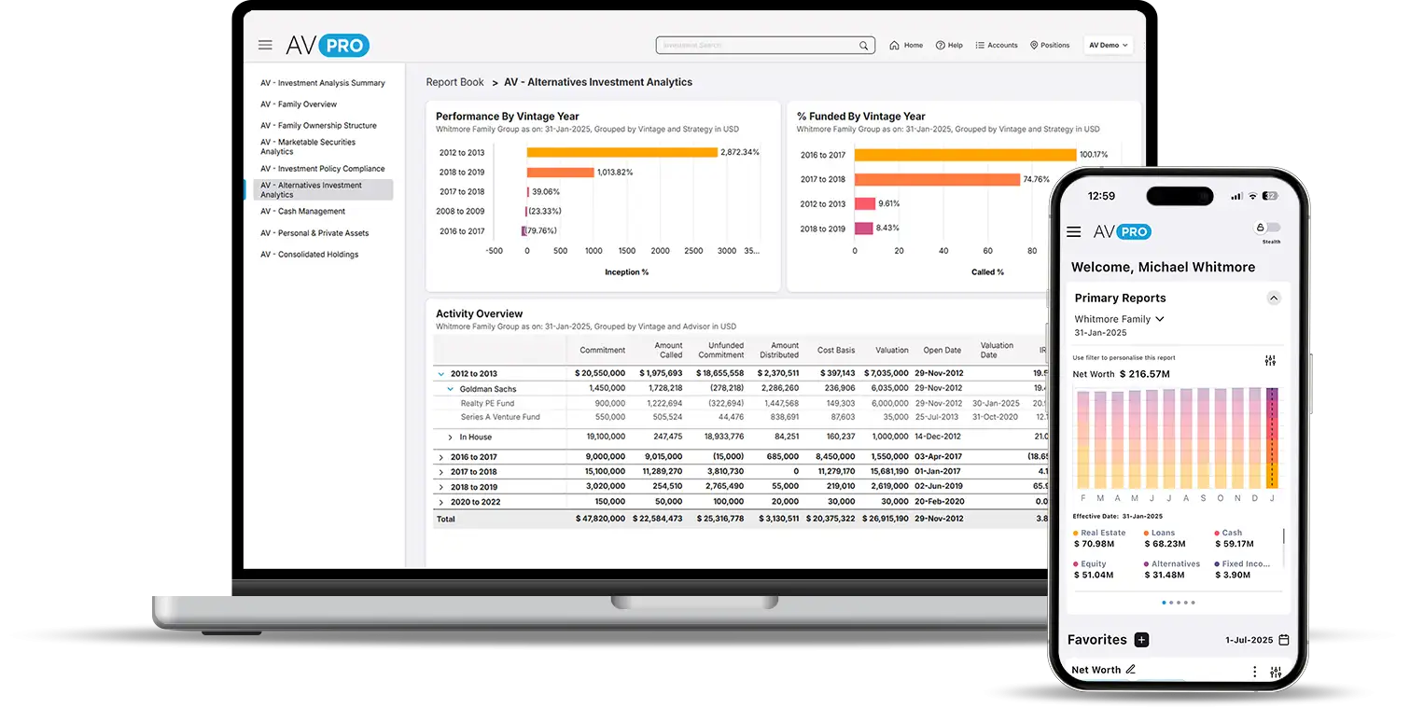Click the magnifier icon in Investment Search

[x=863, y=46]
